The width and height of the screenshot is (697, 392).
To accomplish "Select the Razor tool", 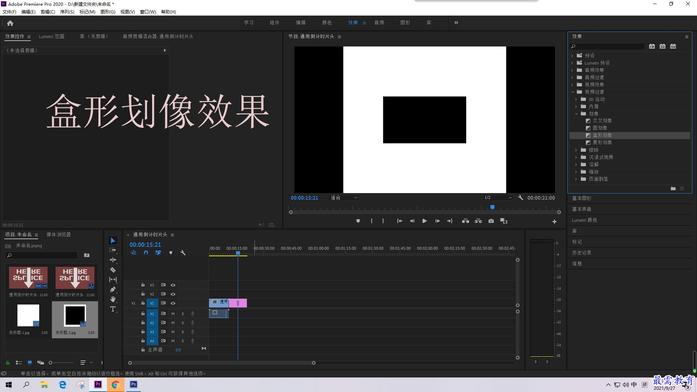I will pyautogui.click(x=113, y=270).
